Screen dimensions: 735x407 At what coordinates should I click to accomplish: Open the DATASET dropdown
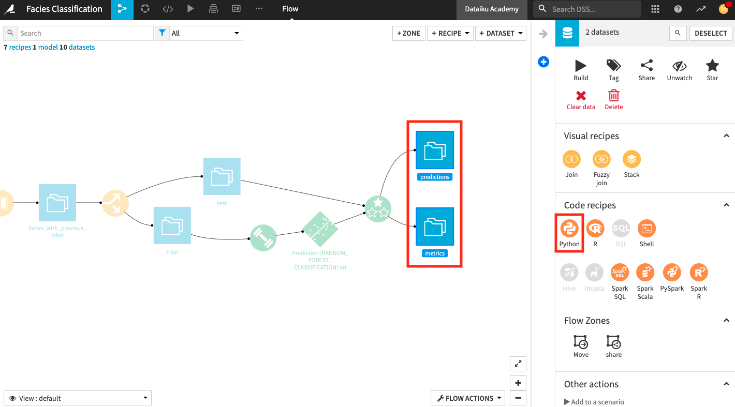click(x=500, y=33)
